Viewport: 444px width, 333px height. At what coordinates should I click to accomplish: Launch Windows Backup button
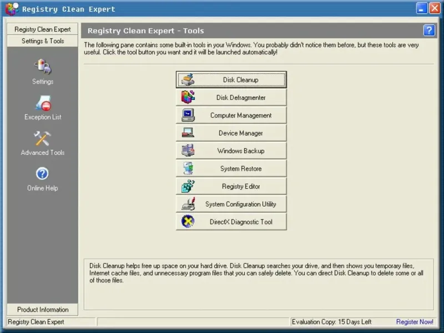pos(231,150)
